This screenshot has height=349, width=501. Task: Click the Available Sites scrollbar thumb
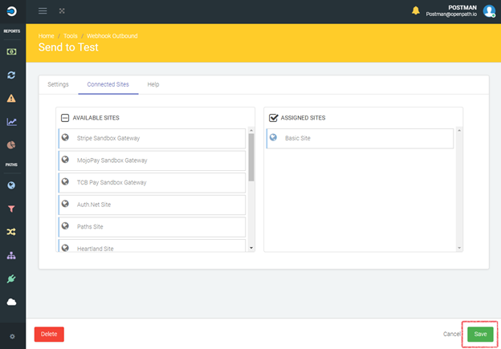251,157
